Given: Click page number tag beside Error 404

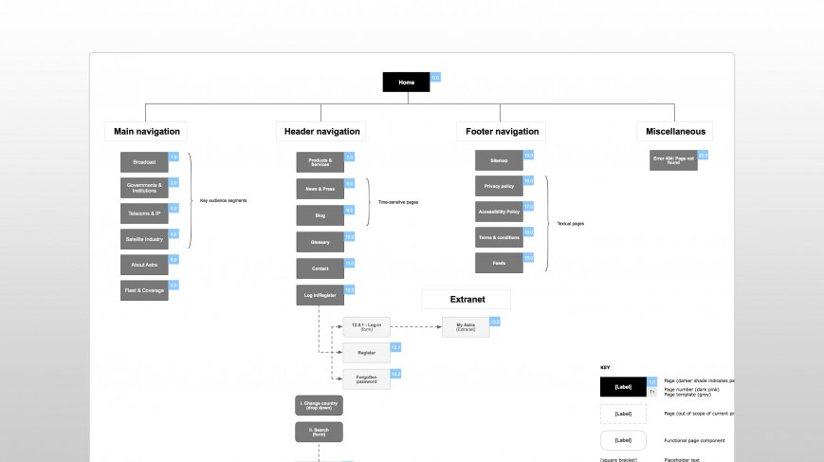Looking at the screenshot, I should [x=703, y=155].
